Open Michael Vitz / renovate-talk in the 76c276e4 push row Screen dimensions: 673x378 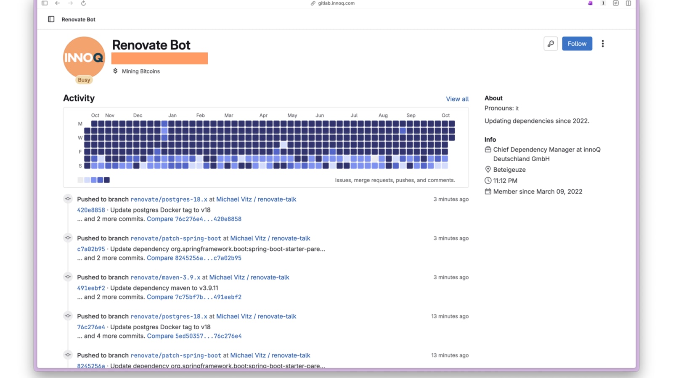(256, 316)
